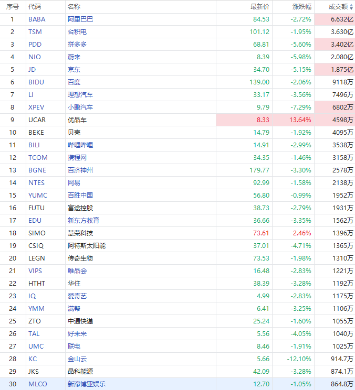The image size is (355, 390).
Task: Open the 网易 name link
Action: coord(74,183)
